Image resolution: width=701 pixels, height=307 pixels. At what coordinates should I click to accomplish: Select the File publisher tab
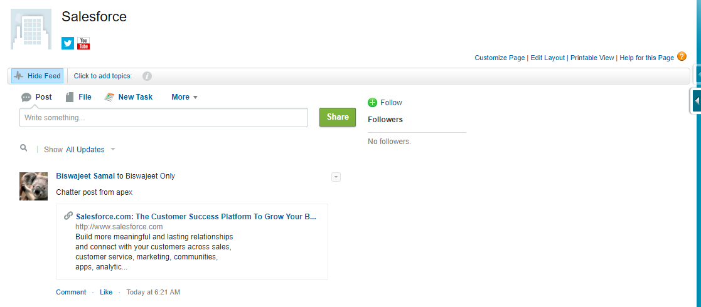[78, 97]
